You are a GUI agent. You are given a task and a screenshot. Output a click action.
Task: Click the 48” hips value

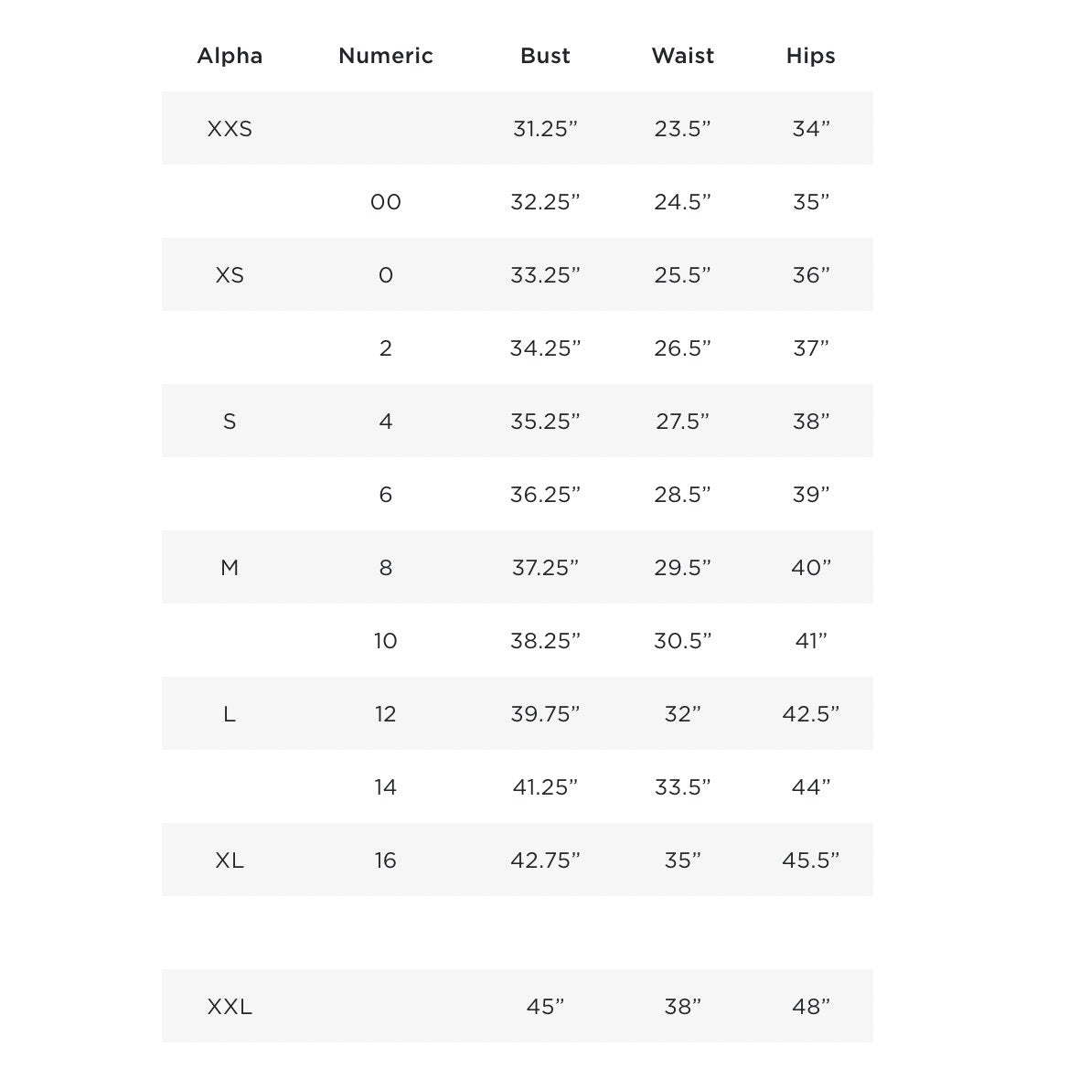(x=810, y=1007)
